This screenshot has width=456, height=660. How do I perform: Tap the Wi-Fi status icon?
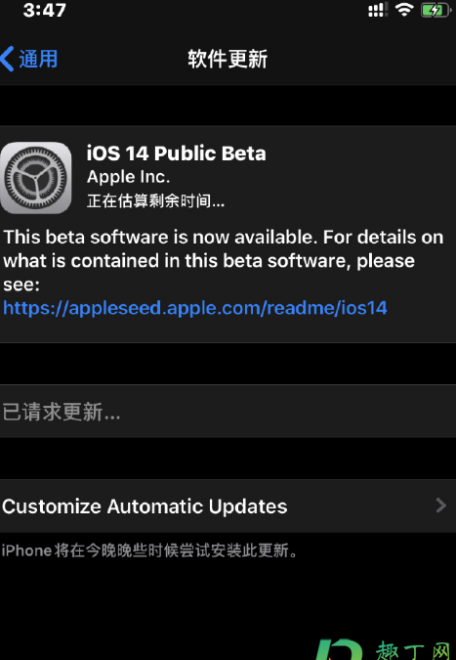click(404, 10)
